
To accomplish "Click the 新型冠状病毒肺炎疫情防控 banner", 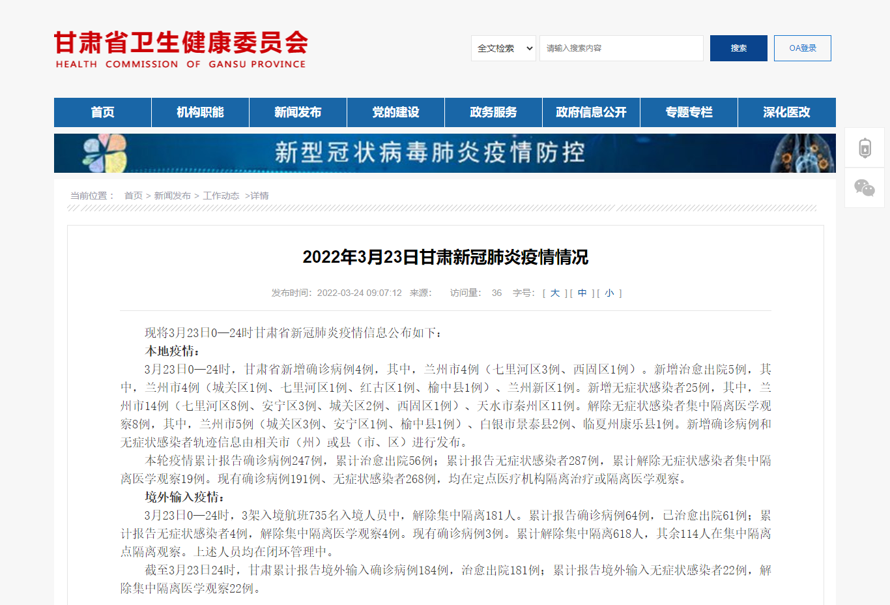I will (445, 153).
